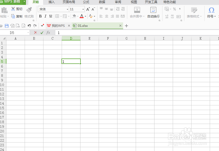Click the Paste (粘贴) clipboard icon

tap(4, 10)
